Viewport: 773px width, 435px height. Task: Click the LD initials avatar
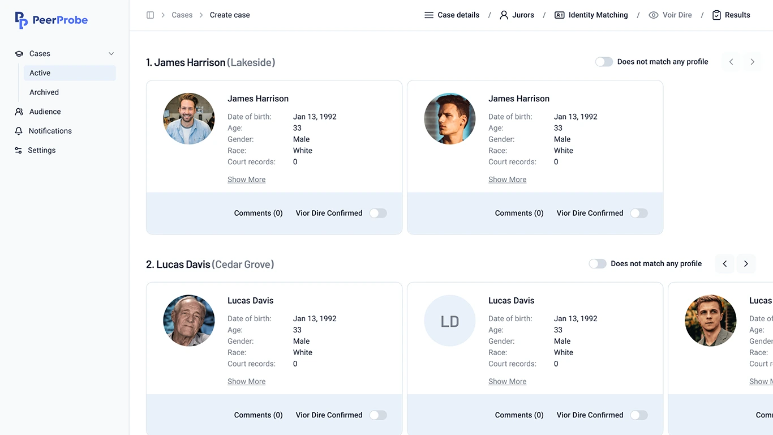(x=450, y=321)
